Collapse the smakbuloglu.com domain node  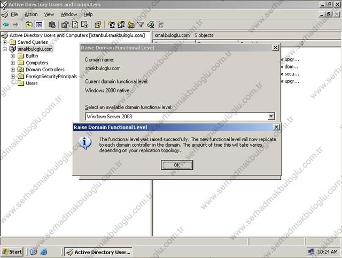5,49
